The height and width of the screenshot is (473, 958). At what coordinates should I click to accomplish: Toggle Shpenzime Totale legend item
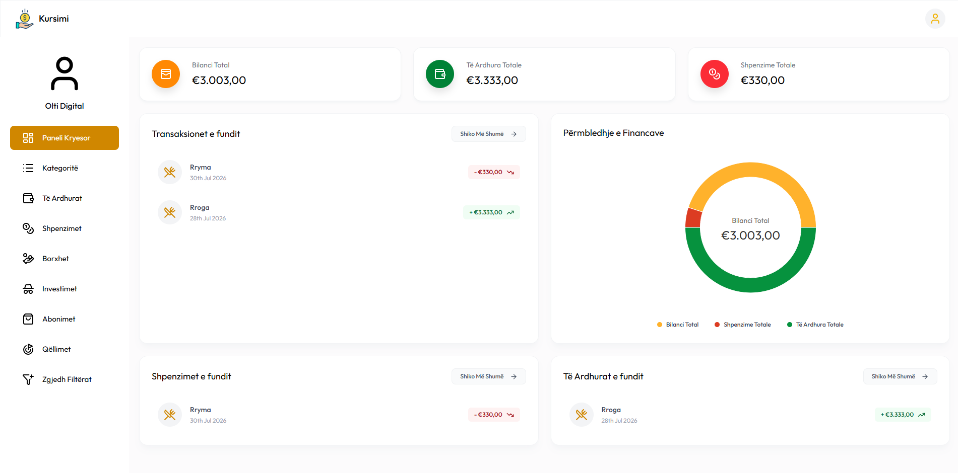point(743,325)
